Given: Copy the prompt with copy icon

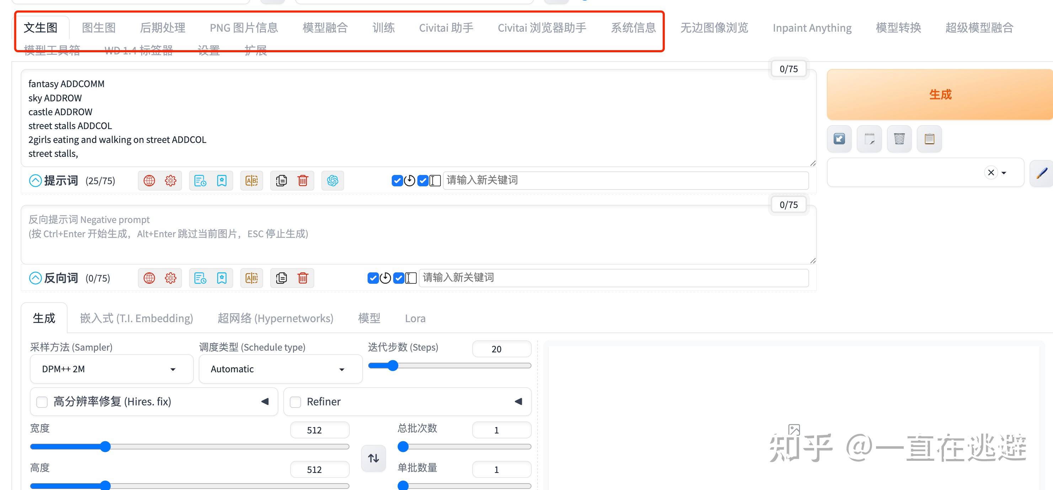Looking at the screenshot, I should [x=282, y=180].
